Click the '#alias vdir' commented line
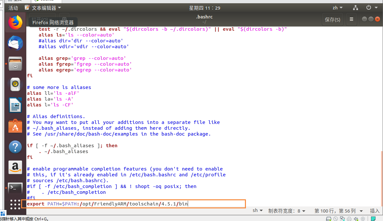 click(83, 47)
